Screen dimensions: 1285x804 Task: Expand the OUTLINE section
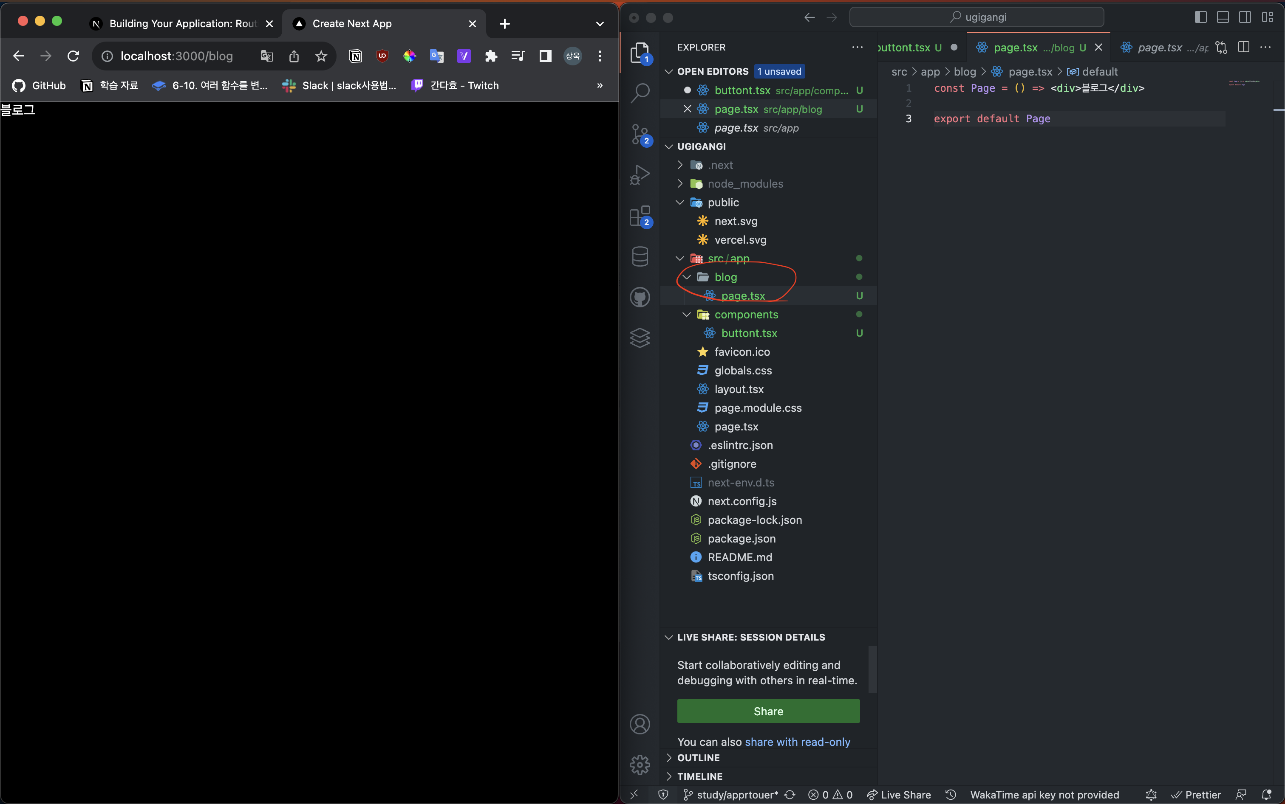[x=669, y=757]
